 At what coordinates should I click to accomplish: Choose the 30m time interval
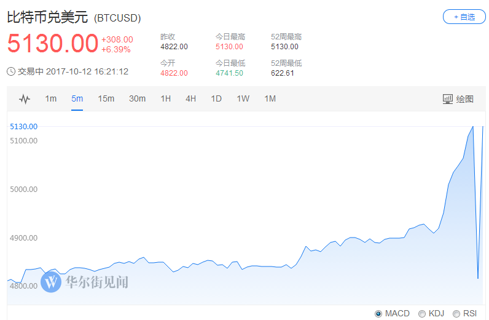tap(137, 99)
